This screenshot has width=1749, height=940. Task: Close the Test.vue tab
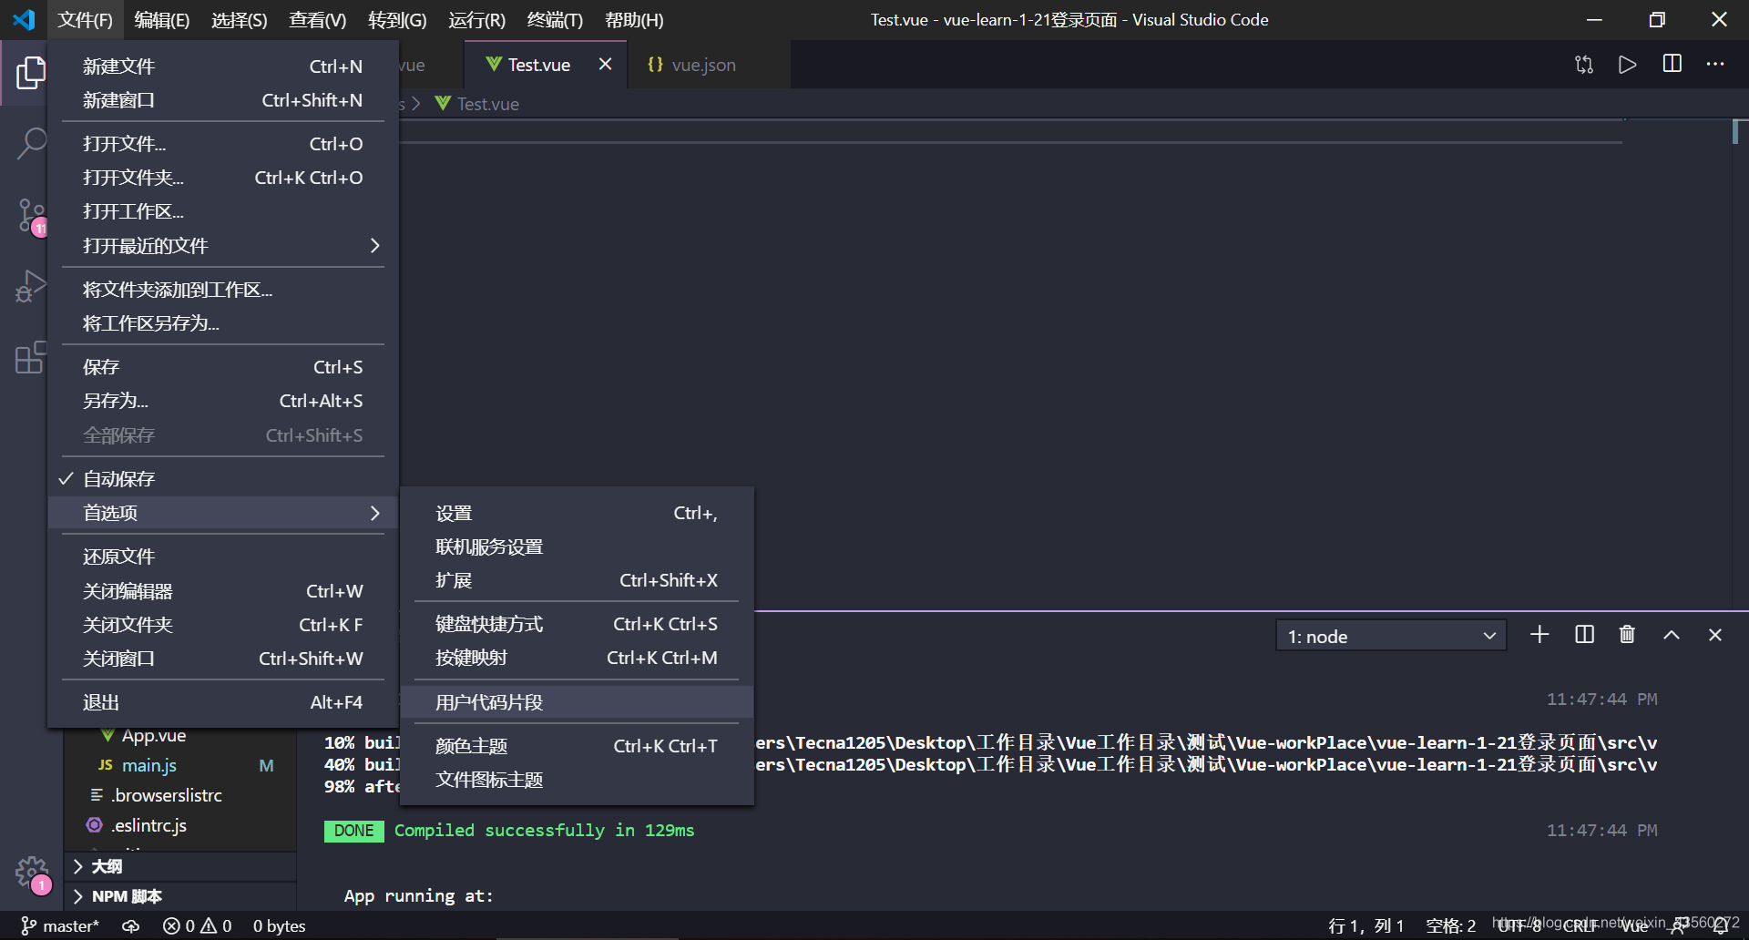click(x=605, y=64)
